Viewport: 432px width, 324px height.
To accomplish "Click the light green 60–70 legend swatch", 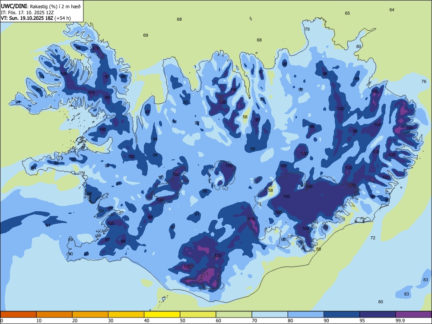I will click(234, 314).
